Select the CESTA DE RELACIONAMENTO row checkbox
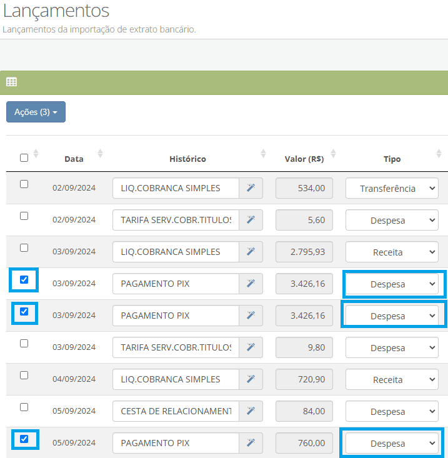Image resolution: width=448 pixels, height=458 pixels. pyautogui.click(x=24, y=407)
